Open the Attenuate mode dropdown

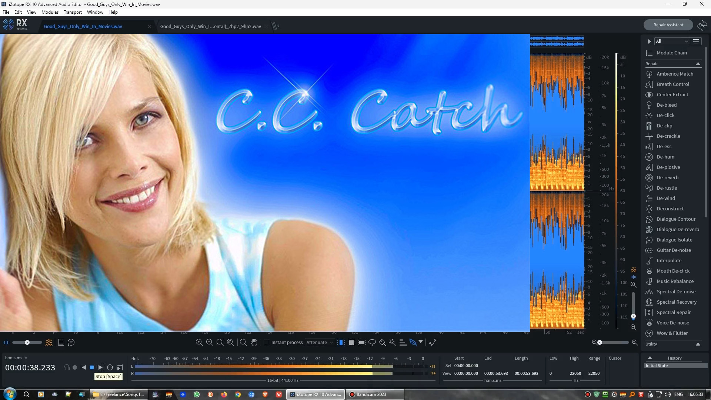click(x=320, y=343)
